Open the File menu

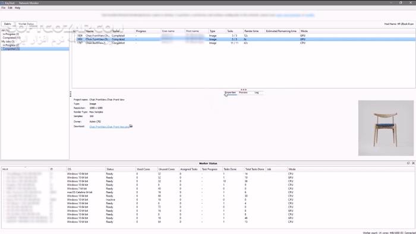pyautogui.click(x=4, y=8)
